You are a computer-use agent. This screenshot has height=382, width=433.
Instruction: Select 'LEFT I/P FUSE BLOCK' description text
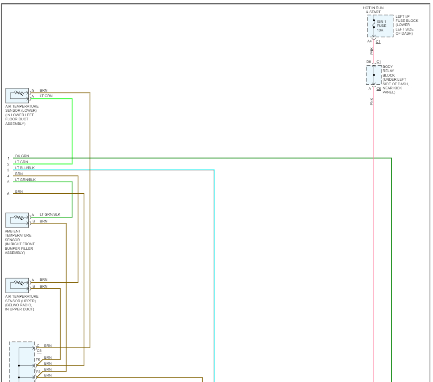pyautogui.click(x=407, y=25)
